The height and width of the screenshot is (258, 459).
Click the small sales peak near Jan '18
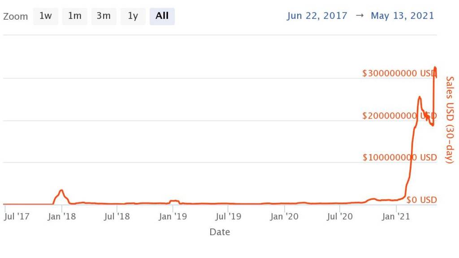61,190
